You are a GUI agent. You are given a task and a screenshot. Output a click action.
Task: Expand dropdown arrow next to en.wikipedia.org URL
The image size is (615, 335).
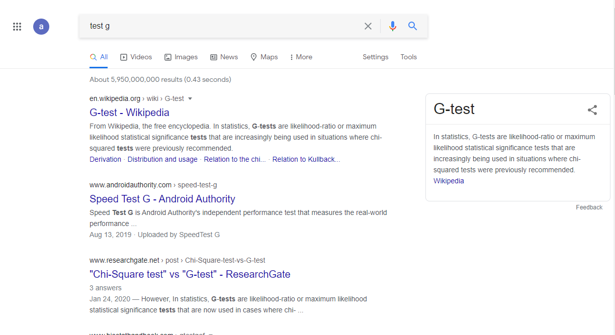click(190, 98)
